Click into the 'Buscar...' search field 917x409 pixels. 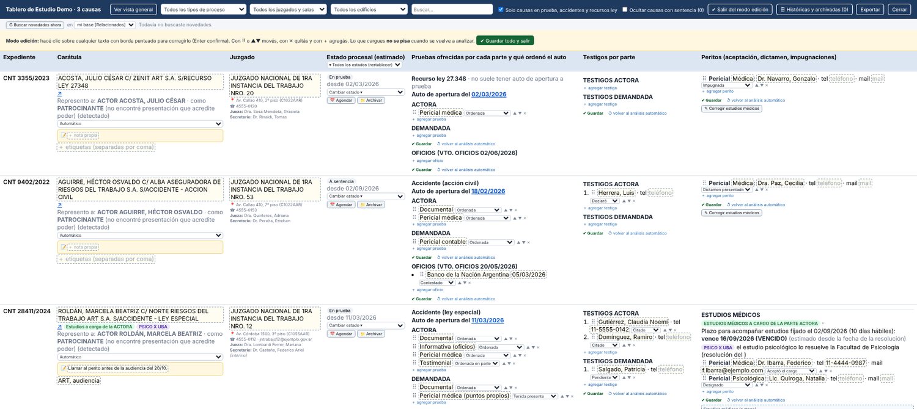(452, 10)
